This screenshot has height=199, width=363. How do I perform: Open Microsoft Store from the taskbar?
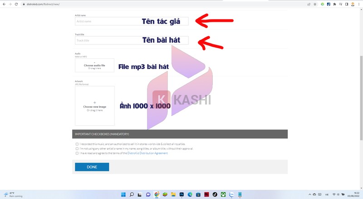[x=198, y=194]
